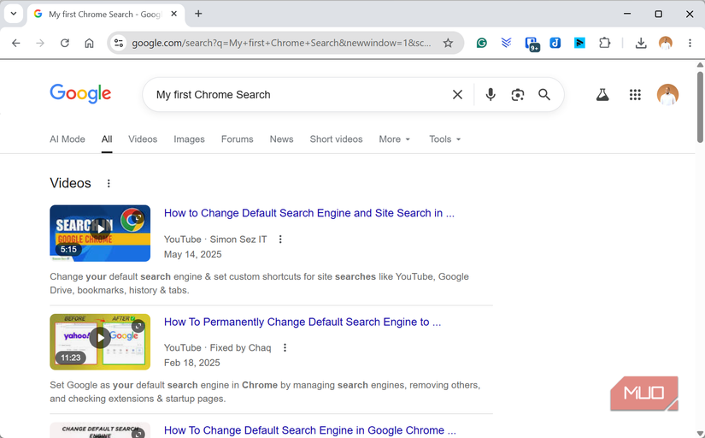The image size is (705, 438).
Task: Click the address bar URL
Action: pos(281,44)
